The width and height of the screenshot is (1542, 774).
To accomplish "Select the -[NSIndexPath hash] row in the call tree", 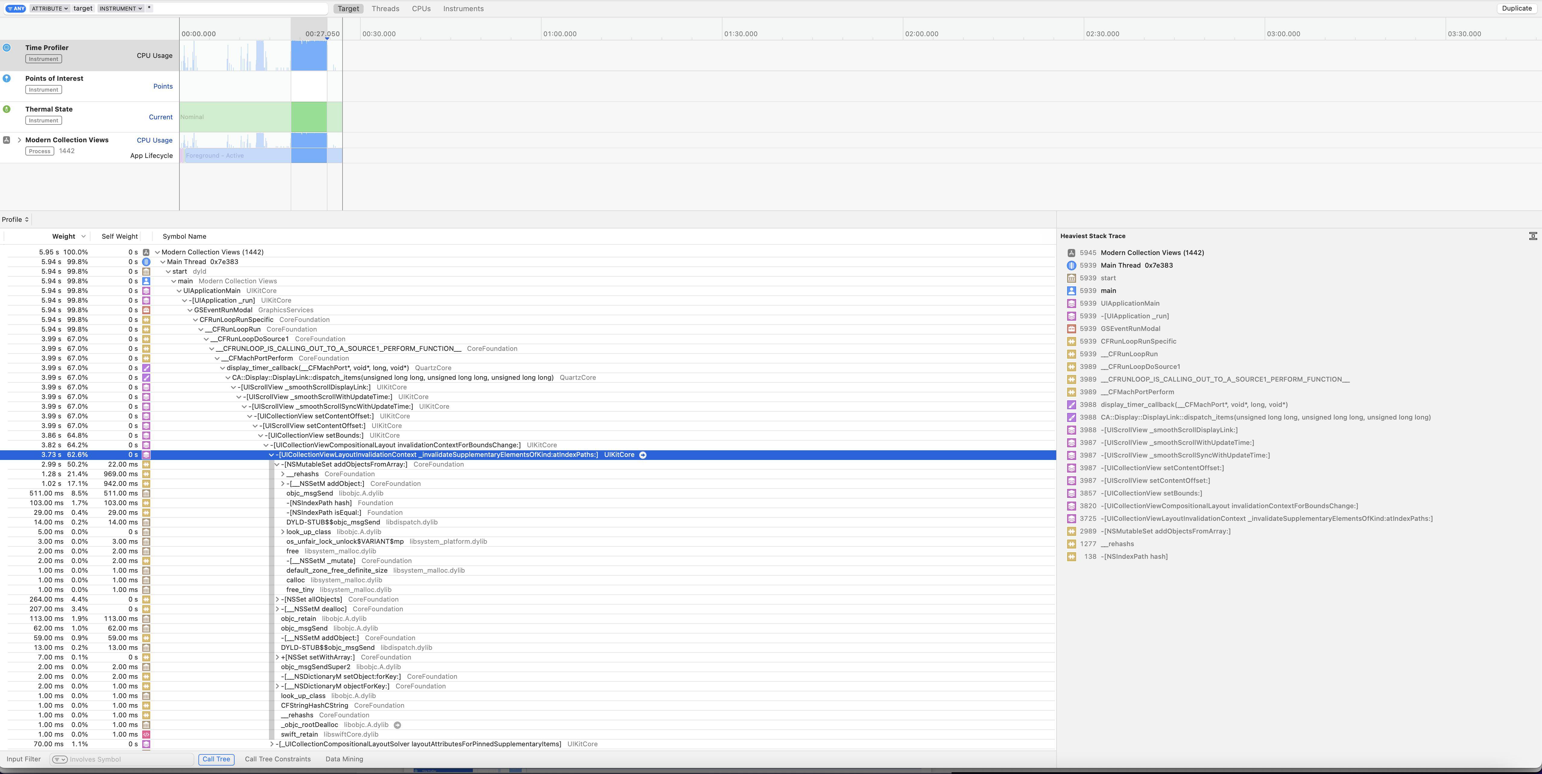I will (x=527, y=503).
